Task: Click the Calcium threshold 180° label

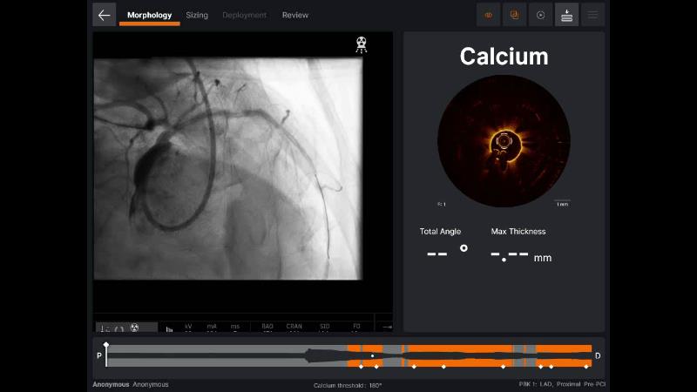Action: (x=348, y=385)
